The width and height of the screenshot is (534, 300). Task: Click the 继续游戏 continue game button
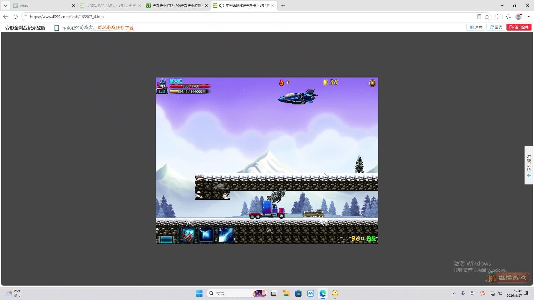point(508,277)
